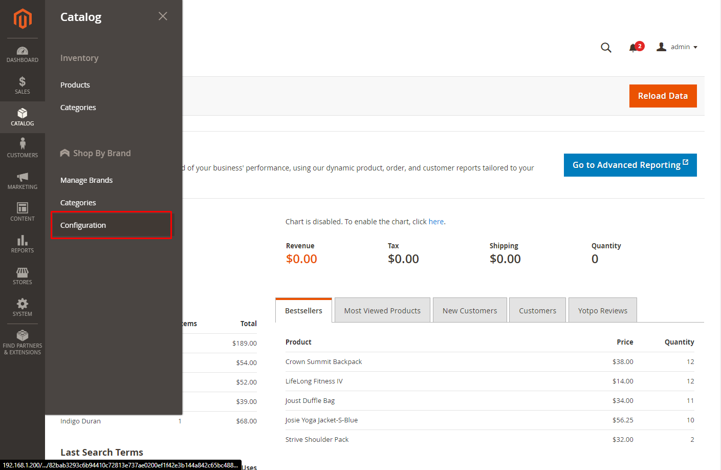Click the 'here' link to enable chart
721x470 pixels.
436,222
